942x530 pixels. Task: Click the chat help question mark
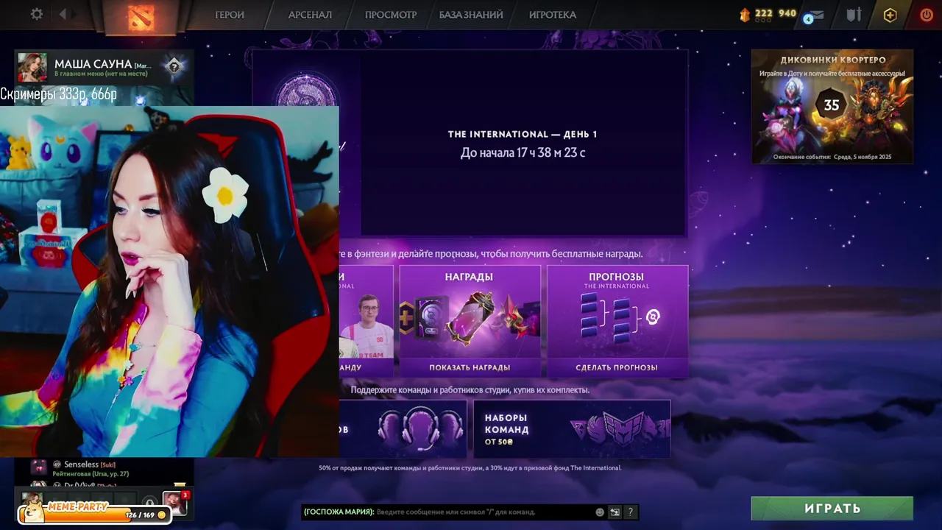[630, 512]
